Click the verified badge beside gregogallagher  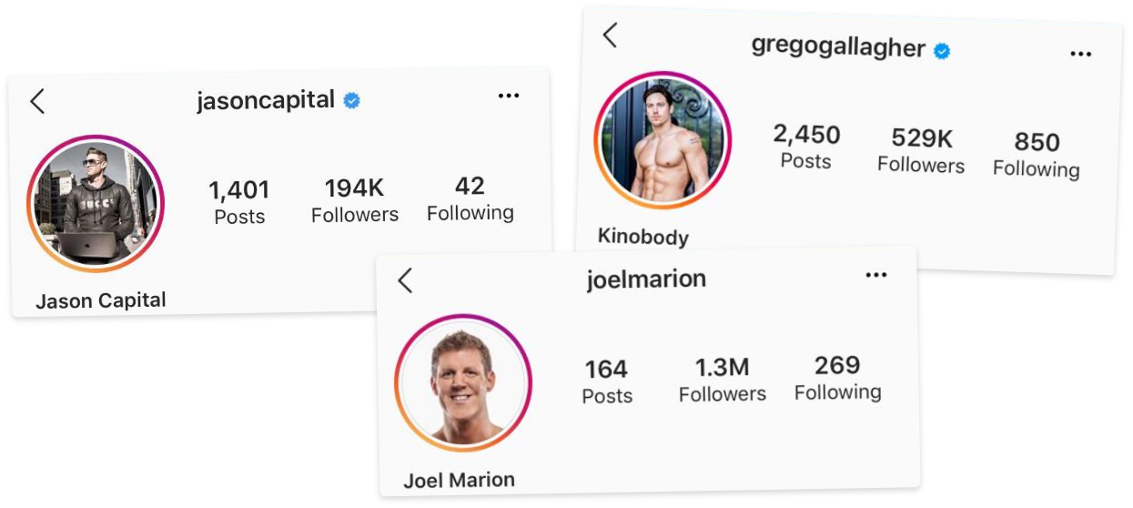(942, 51)
